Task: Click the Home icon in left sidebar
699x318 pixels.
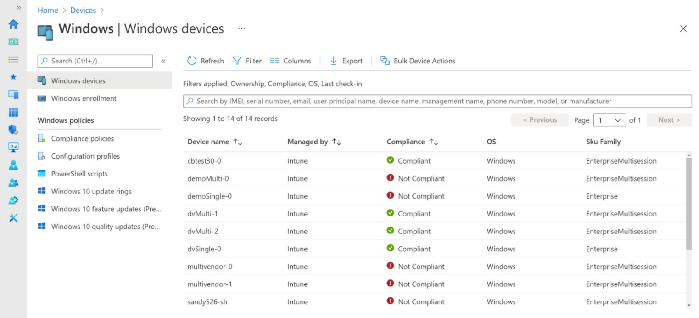Action: point(13,24)
